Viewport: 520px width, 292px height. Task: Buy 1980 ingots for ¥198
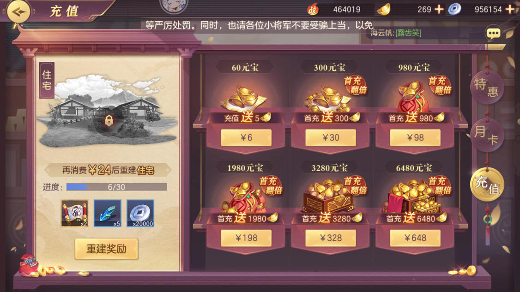click(x=246, y=238)
